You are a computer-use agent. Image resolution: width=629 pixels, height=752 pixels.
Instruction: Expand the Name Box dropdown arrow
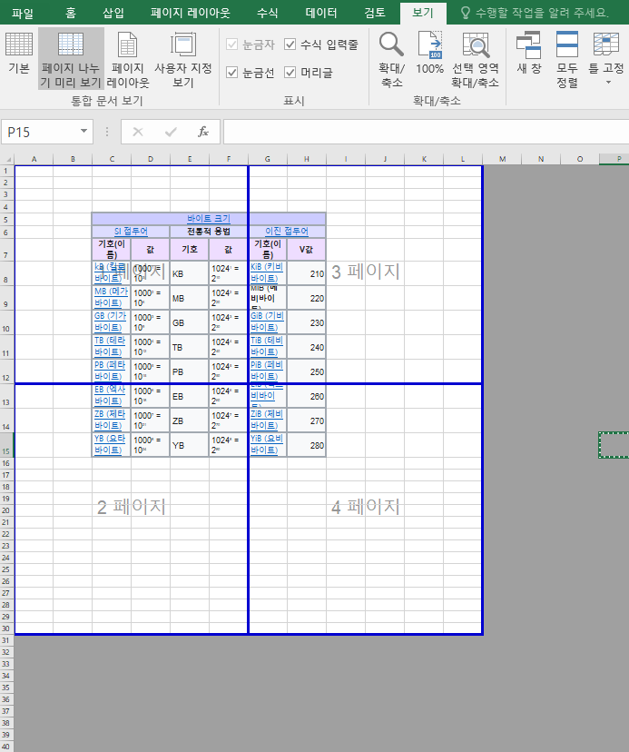84,132
